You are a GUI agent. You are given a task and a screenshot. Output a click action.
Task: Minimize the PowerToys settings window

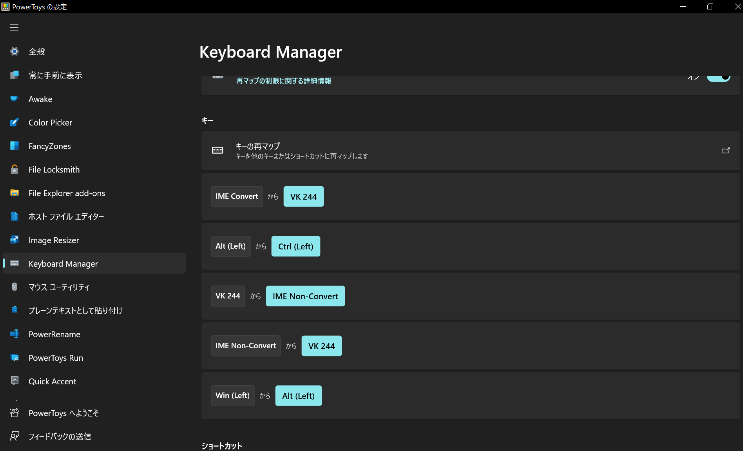click(683, 7)
